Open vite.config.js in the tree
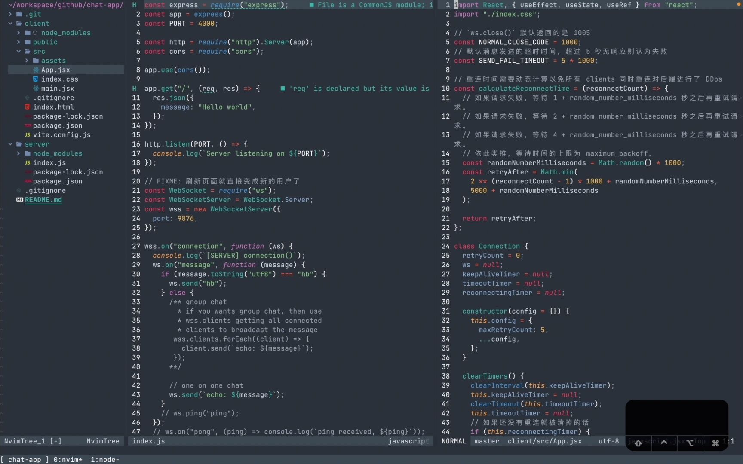 click(61, 135)
